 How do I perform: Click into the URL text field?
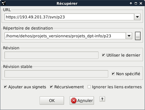click(69, 17)
